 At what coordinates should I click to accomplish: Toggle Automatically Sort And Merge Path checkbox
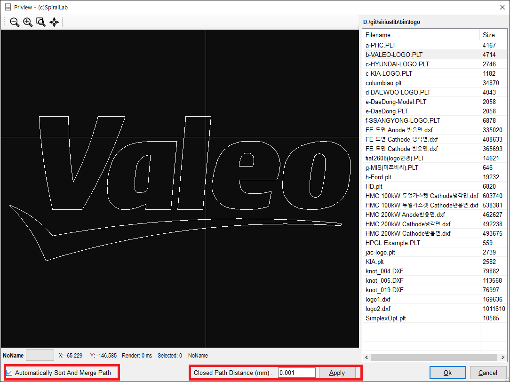click(9, 373)
